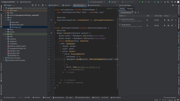Select opened file target icon in Project panel

33,5
